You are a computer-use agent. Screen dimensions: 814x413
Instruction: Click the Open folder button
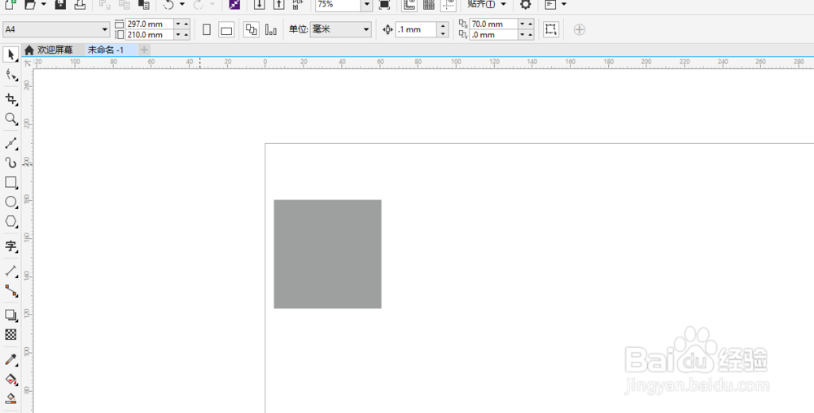click(x=31, y=5)
